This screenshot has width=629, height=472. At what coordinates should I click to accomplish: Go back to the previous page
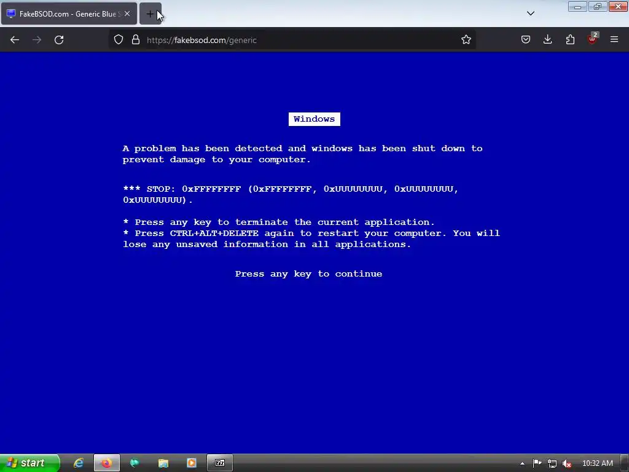click(x=15, y=40)
